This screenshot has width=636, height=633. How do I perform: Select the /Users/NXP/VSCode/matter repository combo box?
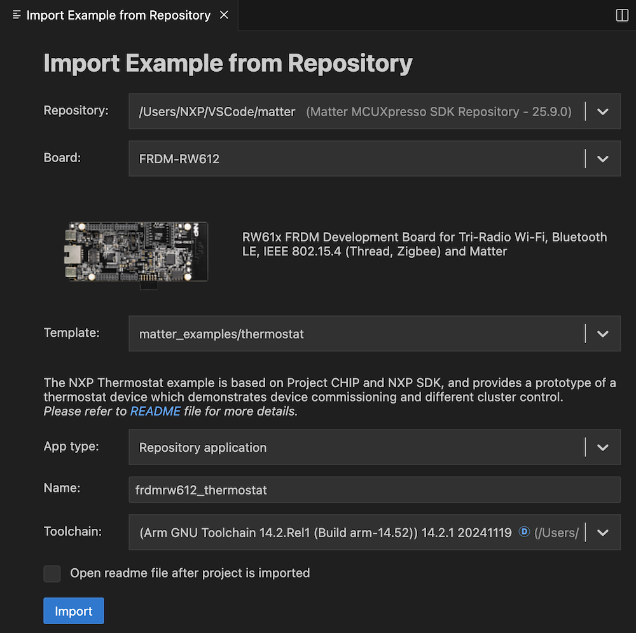pyautogui.click(x=355, y=112)
